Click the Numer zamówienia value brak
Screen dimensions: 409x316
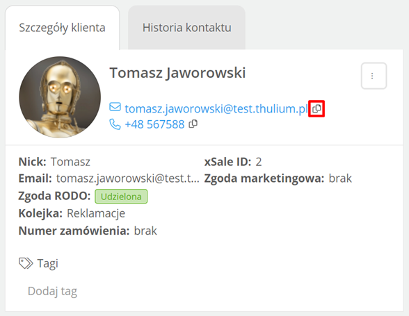[145, 231]
